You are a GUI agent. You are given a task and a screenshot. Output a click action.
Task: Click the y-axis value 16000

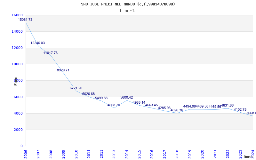(17, 15)
